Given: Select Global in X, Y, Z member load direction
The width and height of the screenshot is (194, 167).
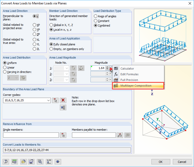Looking at the screenshot, I should (51, 25).
